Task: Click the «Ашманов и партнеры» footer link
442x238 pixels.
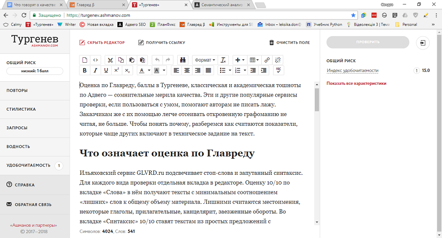Action: coord(33,225)
